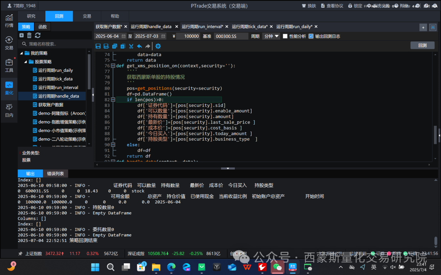The width and height of the screenshot is (441, 275).
Task: Open Windows Start menu on taskbar
Action: (95, 267)
